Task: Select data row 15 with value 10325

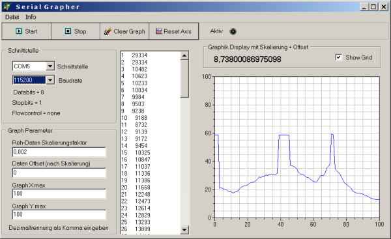Action: tap(151, 152)
